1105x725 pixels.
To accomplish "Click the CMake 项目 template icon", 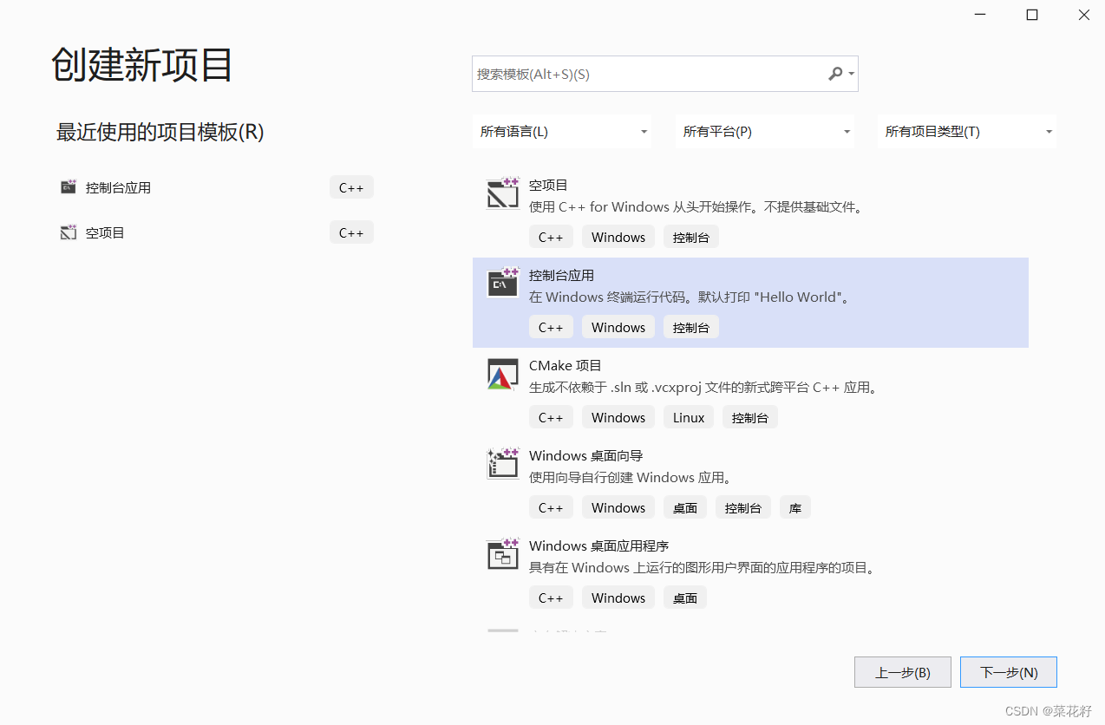I will click(502, 373).
